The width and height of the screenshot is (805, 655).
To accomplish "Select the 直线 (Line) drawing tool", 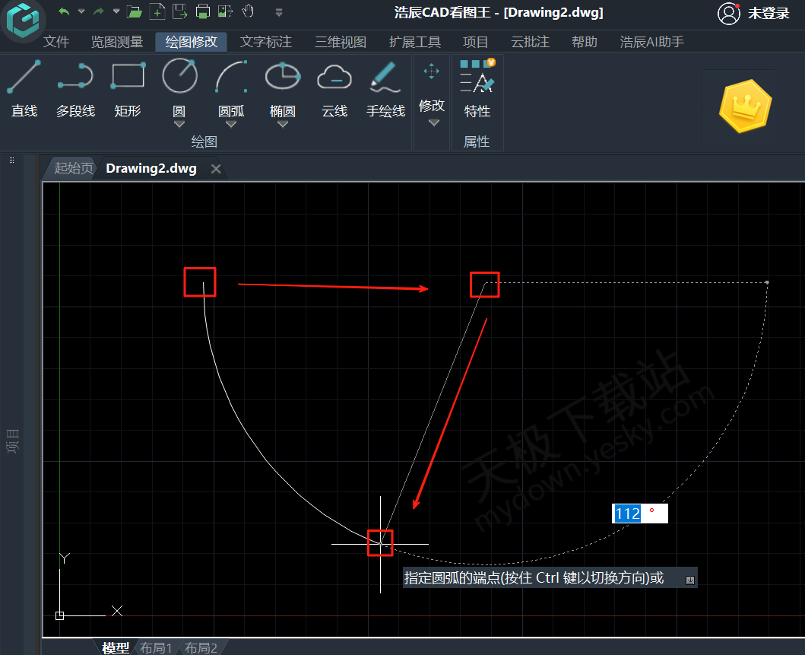I will [x=24, y=88].
